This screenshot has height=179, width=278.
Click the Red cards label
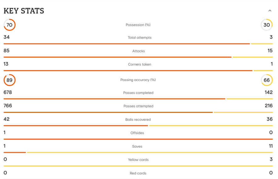[138, 173]
